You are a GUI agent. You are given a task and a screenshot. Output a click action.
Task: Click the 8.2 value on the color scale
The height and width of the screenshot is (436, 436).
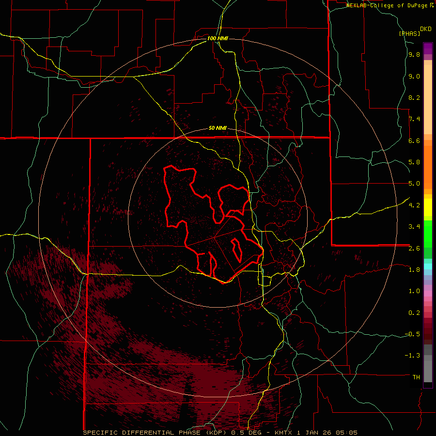pos(414,97)
